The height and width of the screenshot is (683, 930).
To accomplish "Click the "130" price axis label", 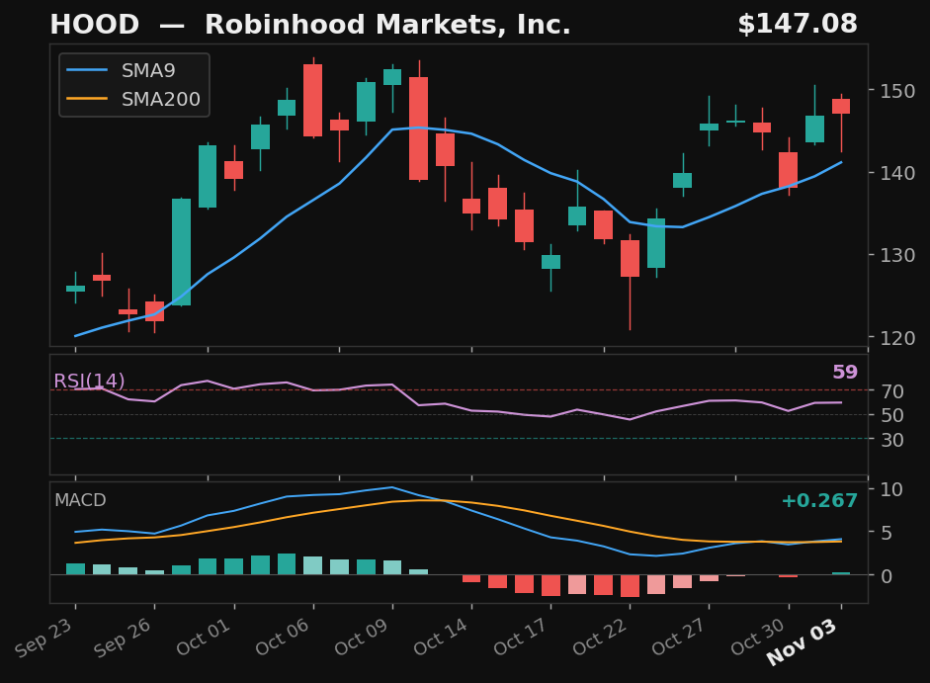I will pyautogui.click(x=898, y=255).
